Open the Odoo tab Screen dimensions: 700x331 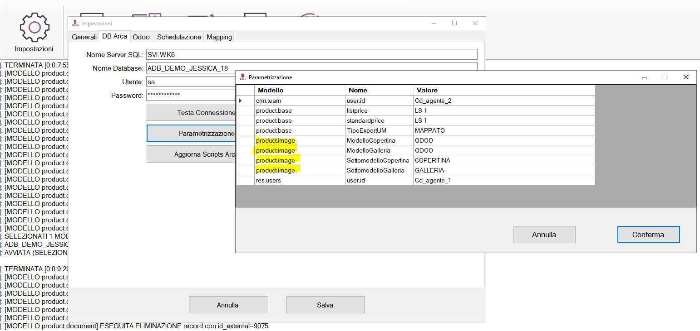tap(141, 37)
